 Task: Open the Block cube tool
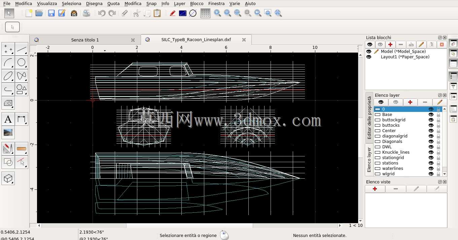pos(8,178)
